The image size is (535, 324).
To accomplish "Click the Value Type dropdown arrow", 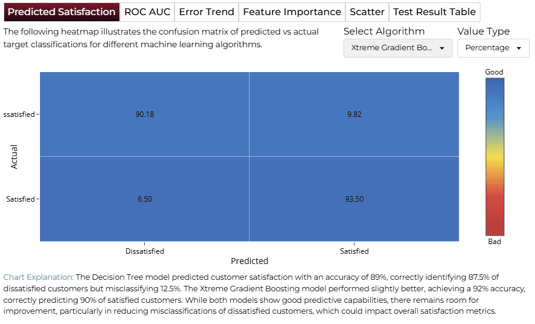I will pos(519,48).
